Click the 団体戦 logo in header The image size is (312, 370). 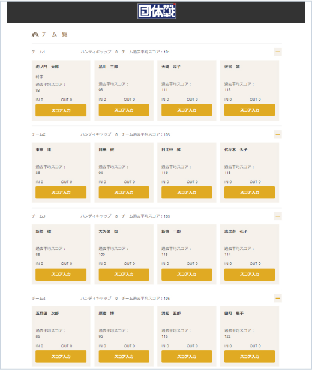click(157, 11)
